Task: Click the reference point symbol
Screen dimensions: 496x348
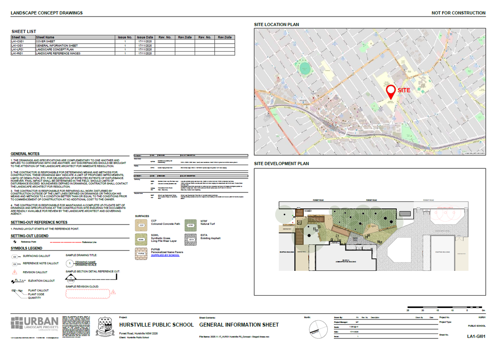Action: coord(15,242)
